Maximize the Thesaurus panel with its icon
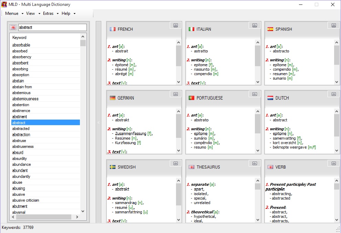The image size is (341, 233). (x=255, y=163)
